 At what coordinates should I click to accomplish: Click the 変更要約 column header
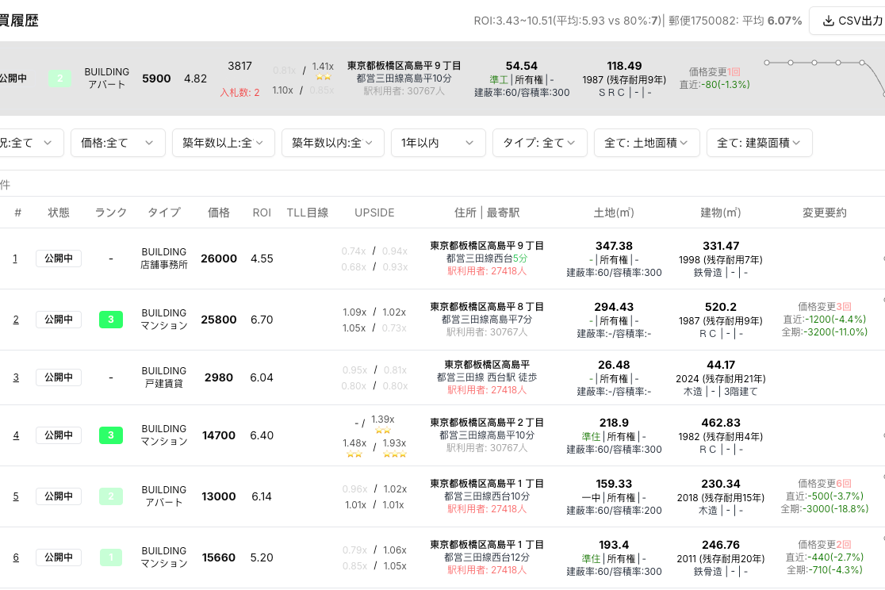tap(825, 213)
